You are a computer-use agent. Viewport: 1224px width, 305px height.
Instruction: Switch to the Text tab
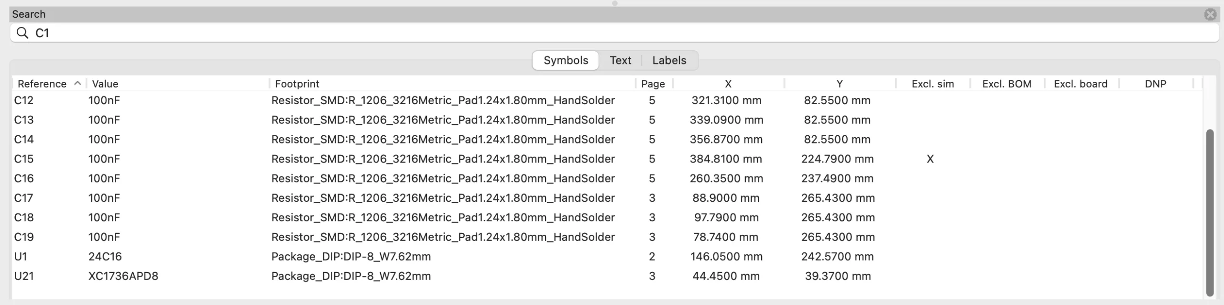(620, 60)
